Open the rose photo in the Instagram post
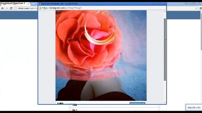The height and width of the screenshot is (113, 202). 101,56
